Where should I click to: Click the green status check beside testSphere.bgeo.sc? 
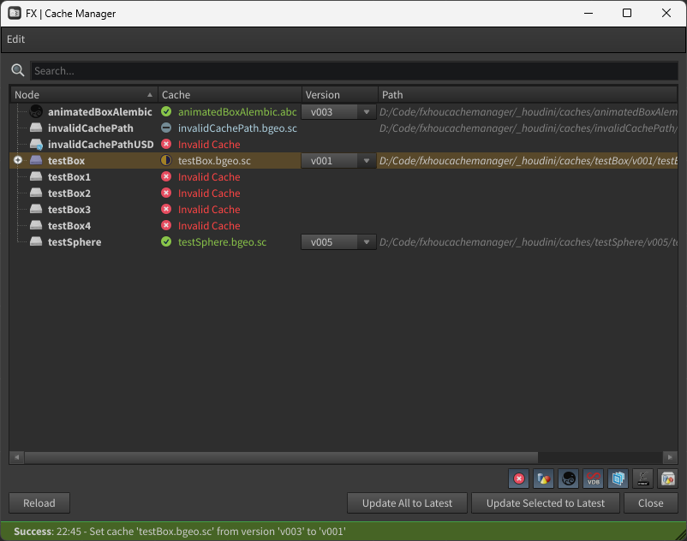pyautogui.click(x=166, y=242)
